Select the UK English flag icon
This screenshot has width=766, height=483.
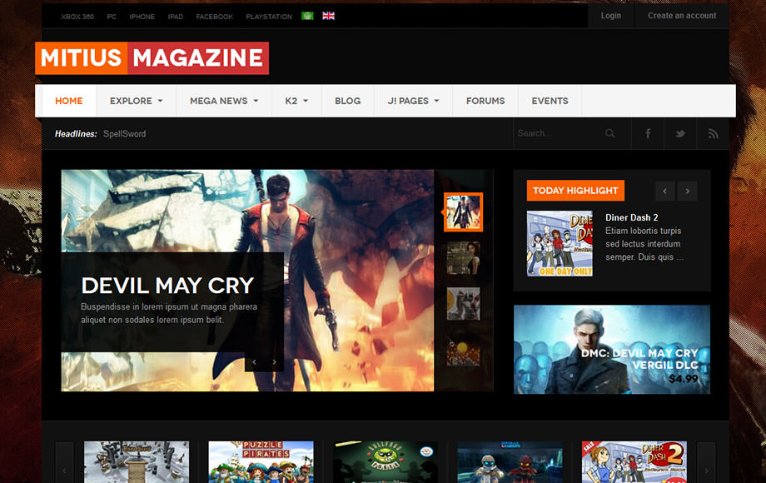pyautogui.click(x=328, y=16)
